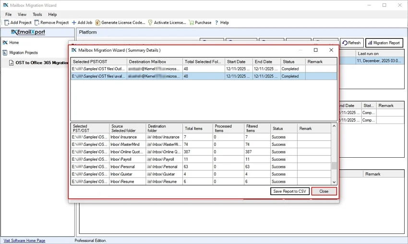Select the Inbox\Resume folder row
This screenshot has width=408, height=244.
pyautogui.click(x=201, y=181)
